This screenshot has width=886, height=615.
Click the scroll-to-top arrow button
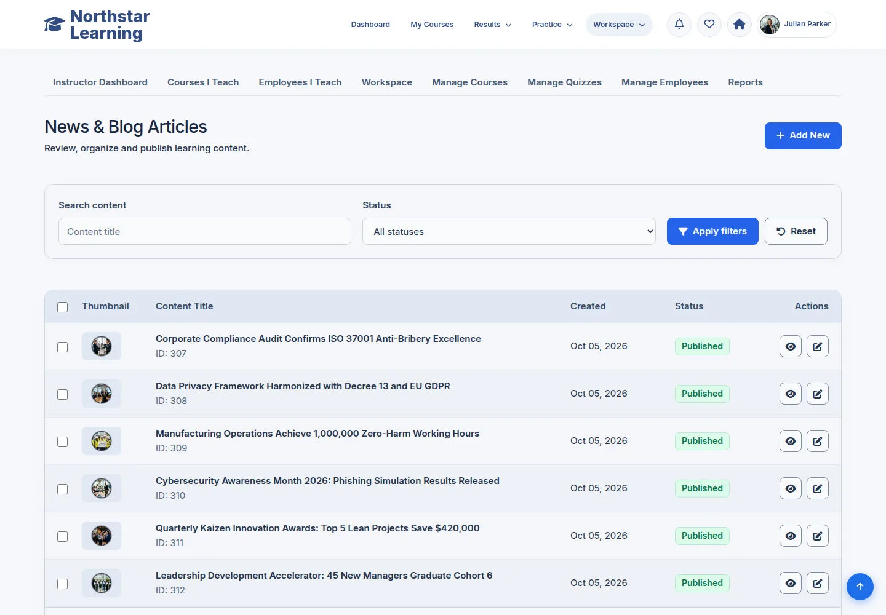(860, 587)
